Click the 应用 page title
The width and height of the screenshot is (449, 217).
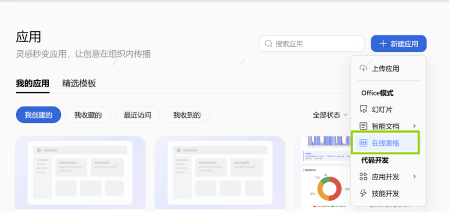pos(29,37)
